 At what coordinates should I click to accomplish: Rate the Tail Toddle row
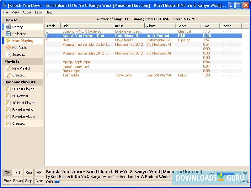point(230,75)
